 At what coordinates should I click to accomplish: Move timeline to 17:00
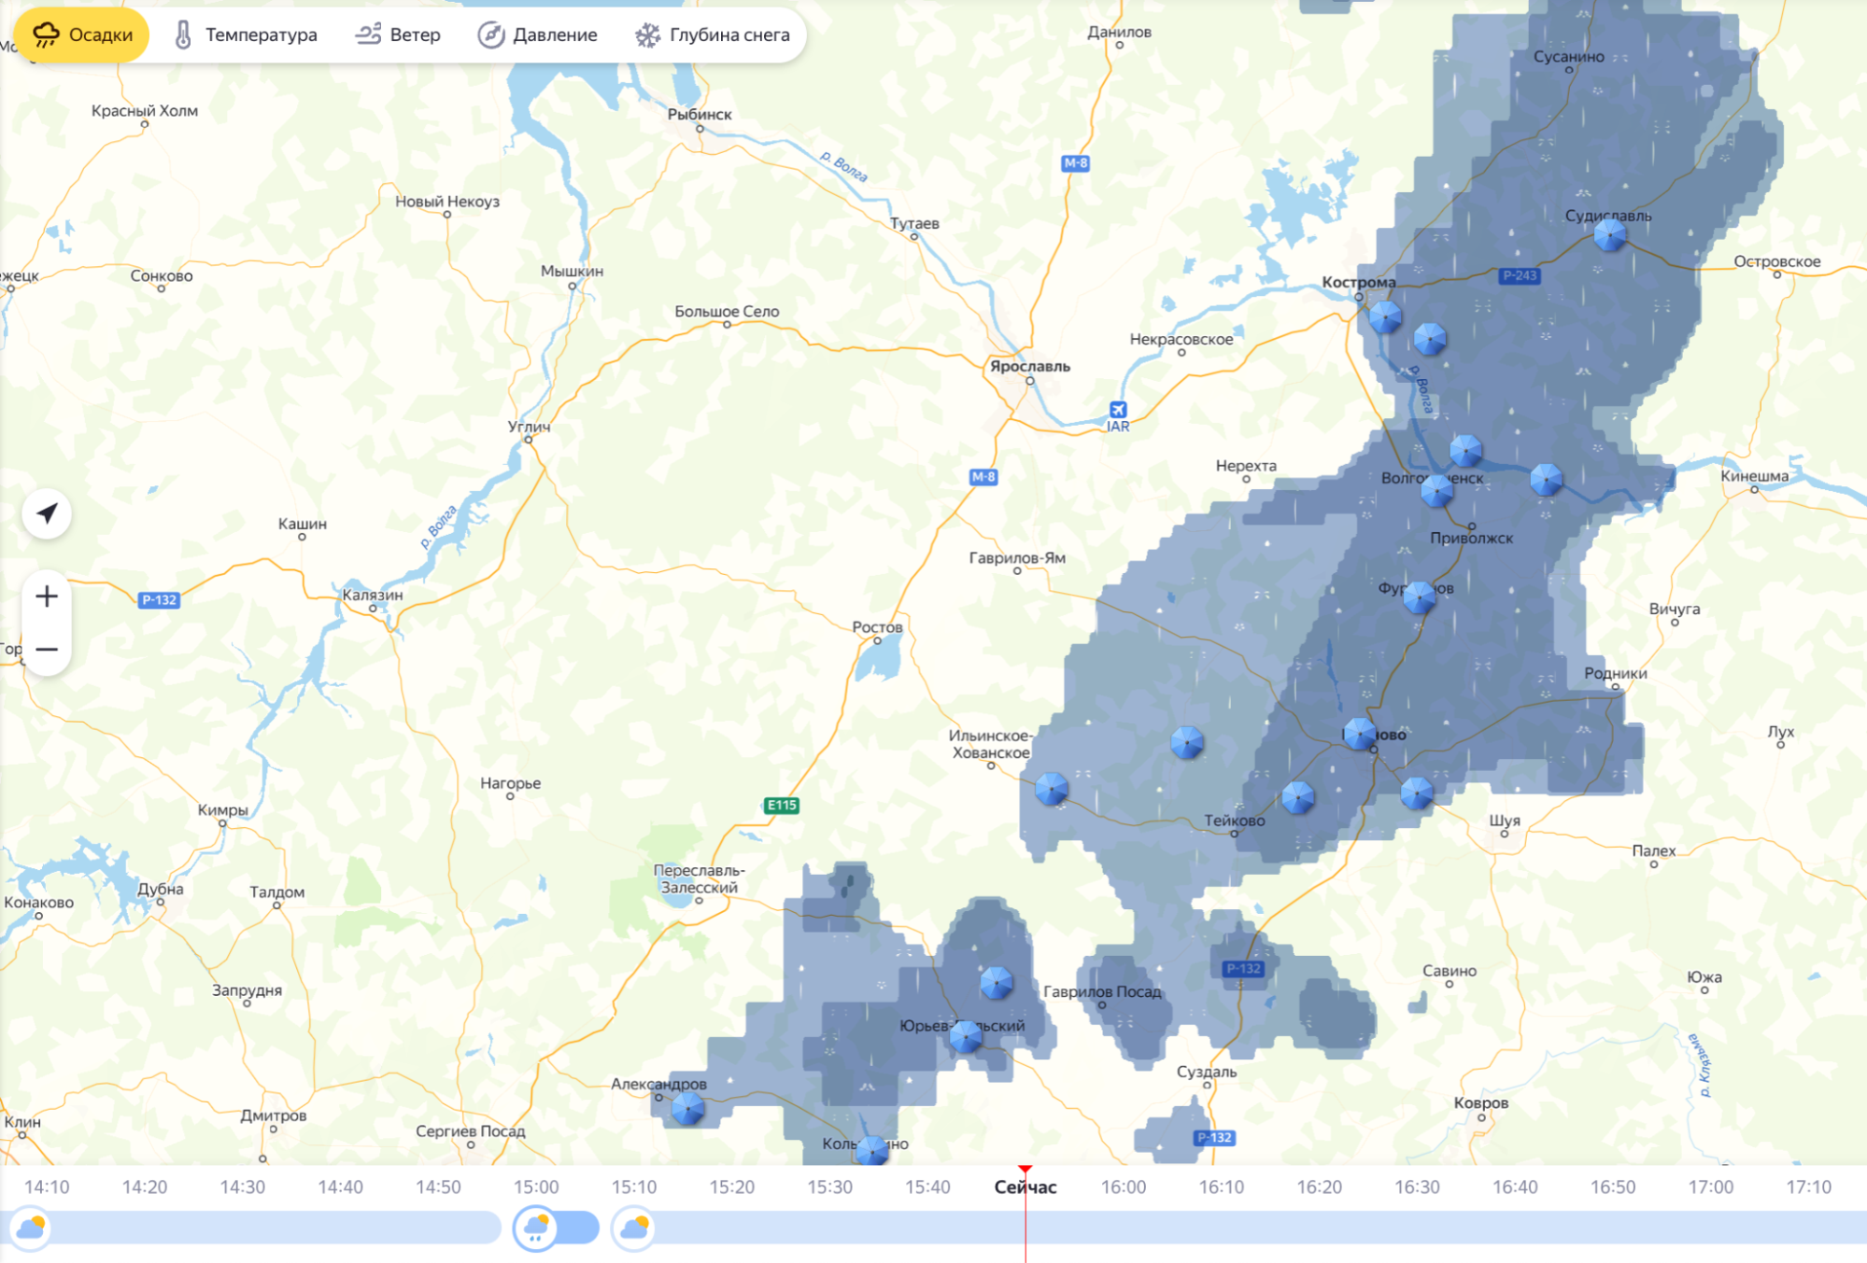[1710, 1186]
